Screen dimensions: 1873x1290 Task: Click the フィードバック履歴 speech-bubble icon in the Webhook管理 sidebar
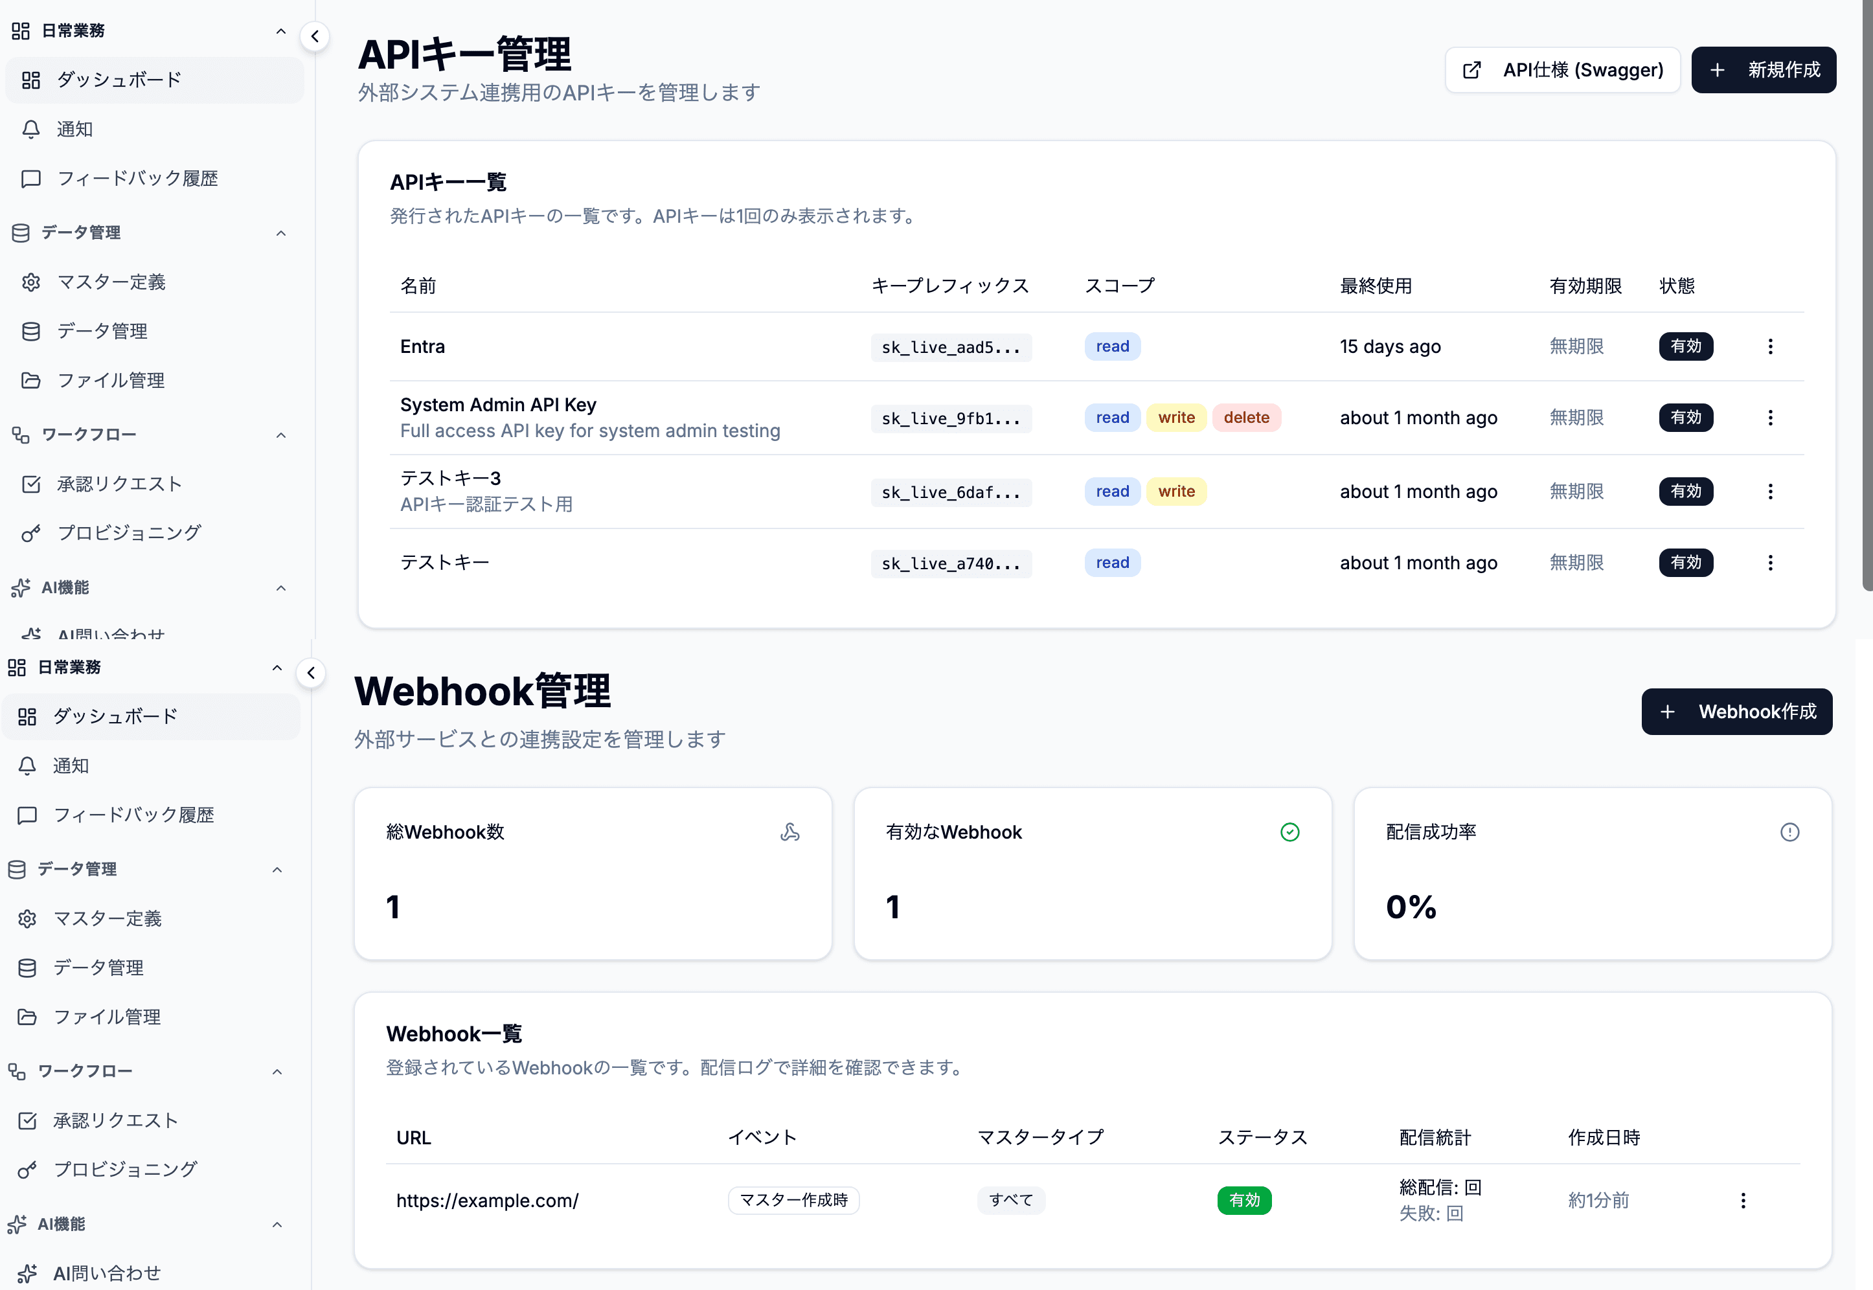click(27, 815)
